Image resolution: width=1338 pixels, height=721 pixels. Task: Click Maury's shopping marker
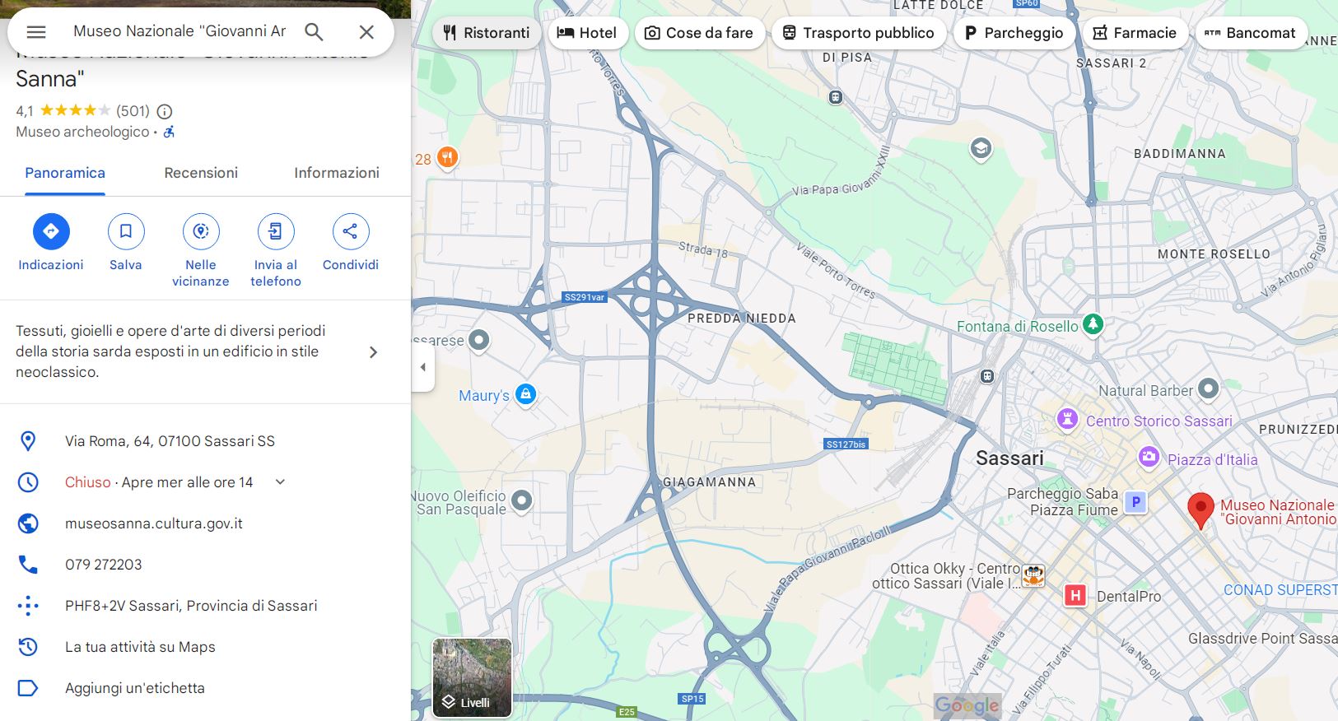coord(525,394)
